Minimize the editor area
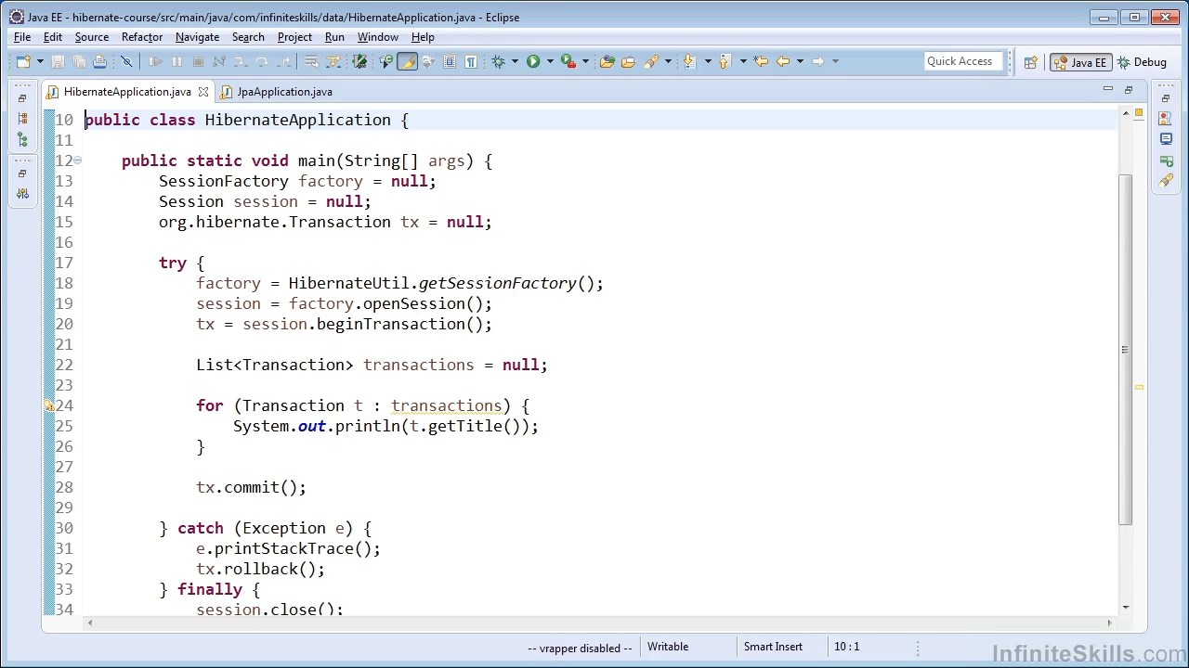1189x668 pixels. [x=1107, y=89]
